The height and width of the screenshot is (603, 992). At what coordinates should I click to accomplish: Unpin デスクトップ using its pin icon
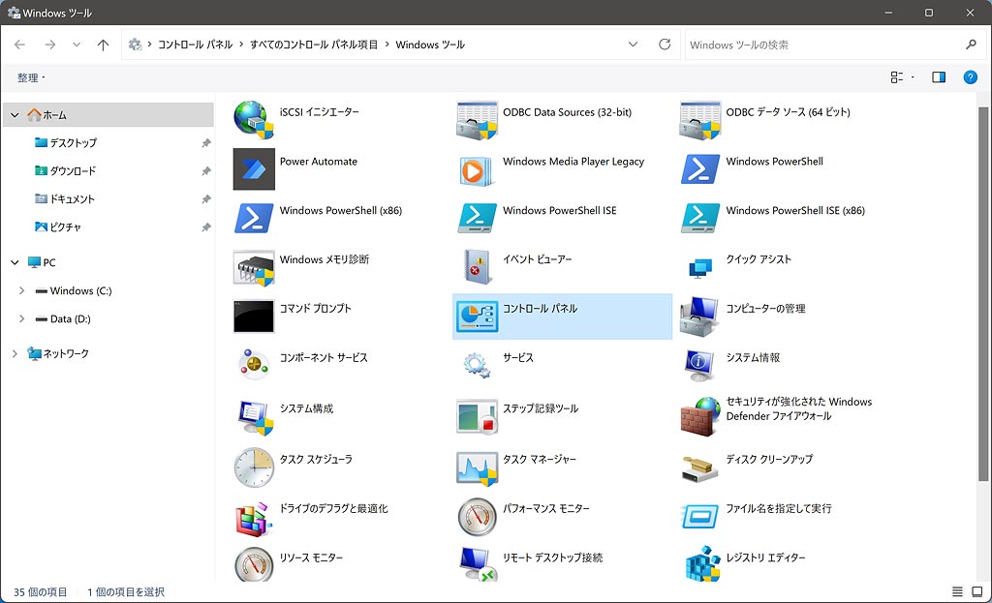(205, 143)
